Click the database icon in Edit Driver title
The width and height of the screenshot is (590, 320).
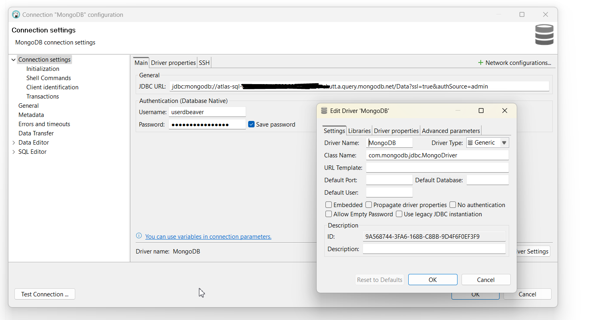324,111
